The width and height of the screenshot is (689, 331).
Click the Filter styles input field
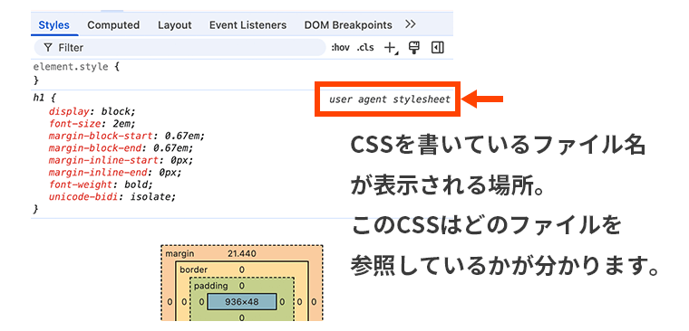coord(180,47)
